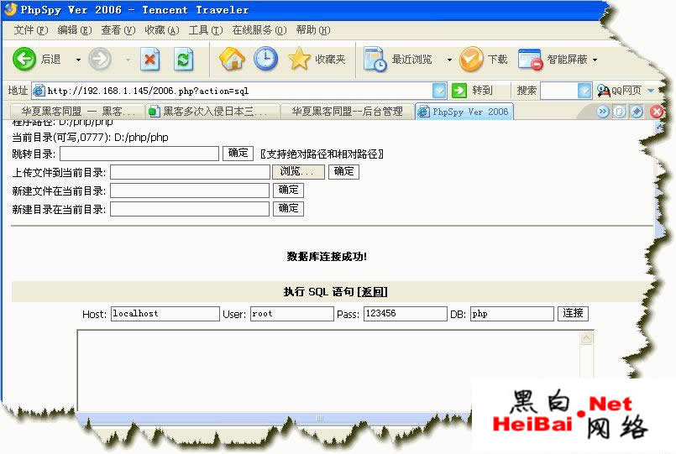Screen dimensions: 676x454
Task: Click the Stop loading icon with red X
Action: pyautogui.click(x=150, y=60)
